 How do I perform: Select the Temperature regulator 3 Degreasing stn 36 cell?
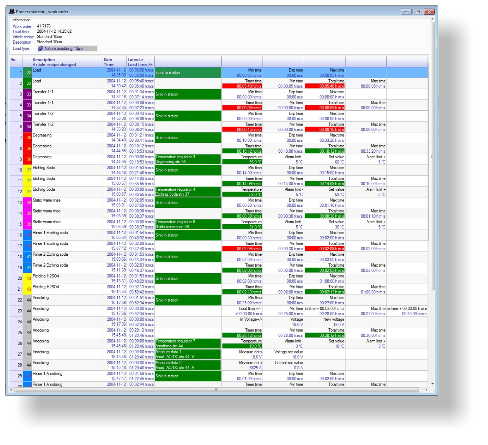pos(188,159)
